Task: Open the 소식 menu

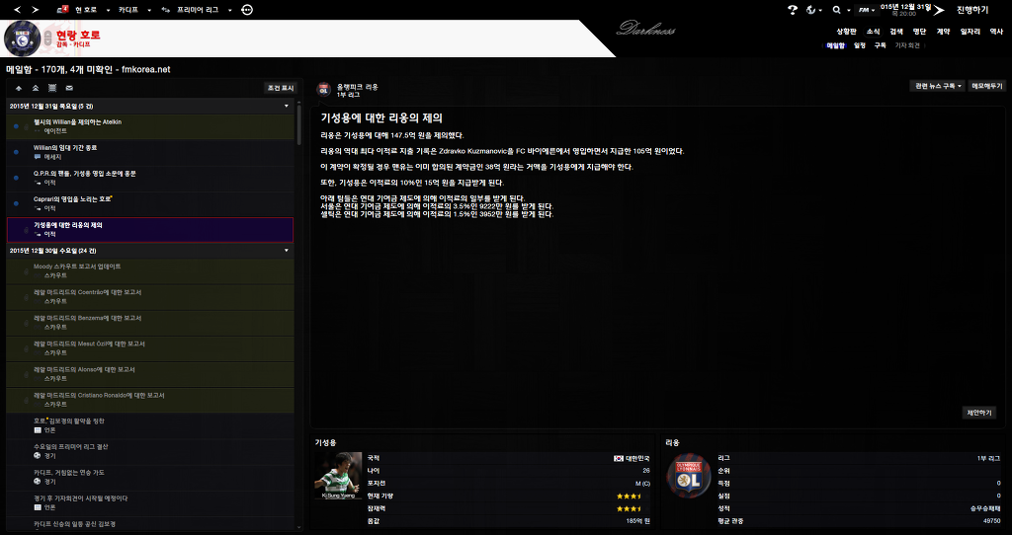Action: pyautogui.click(x=873, y=31)
